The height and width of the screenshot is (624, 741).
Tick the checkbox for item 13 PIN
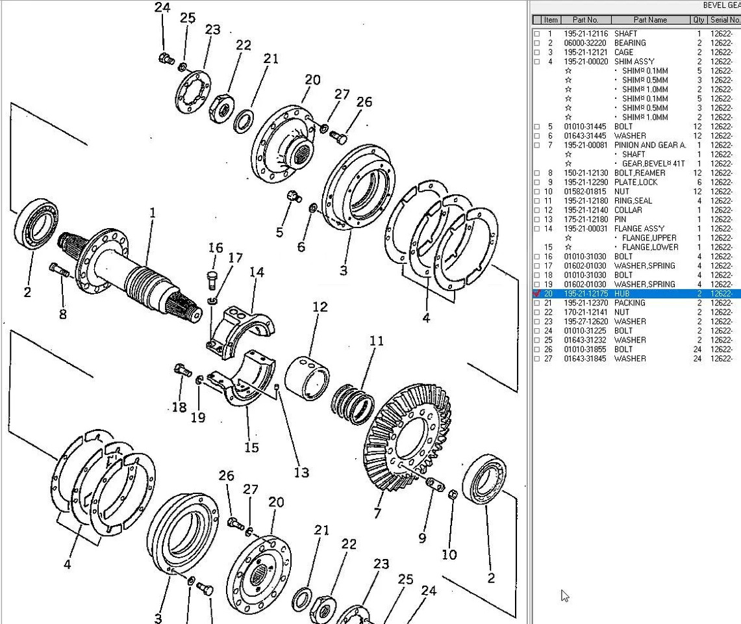[536, 220]
